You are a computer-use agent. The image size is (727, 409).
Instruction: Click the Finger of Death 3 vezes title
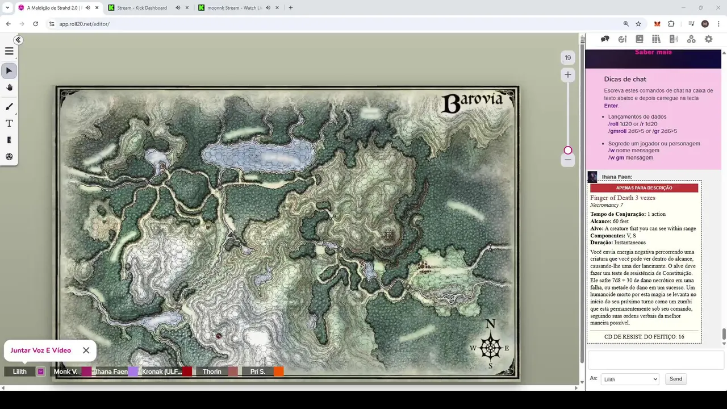click(622, 198)
